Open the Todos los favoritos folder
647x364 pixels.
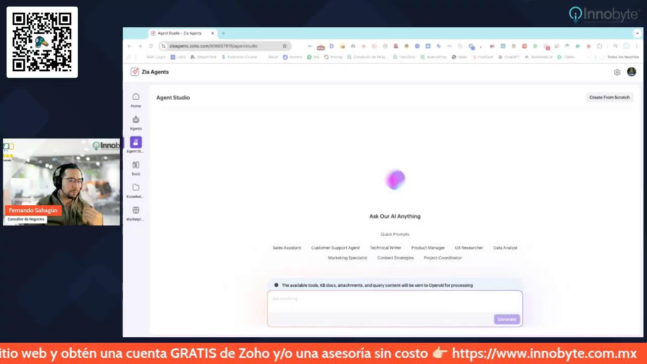tap(620, 57)
